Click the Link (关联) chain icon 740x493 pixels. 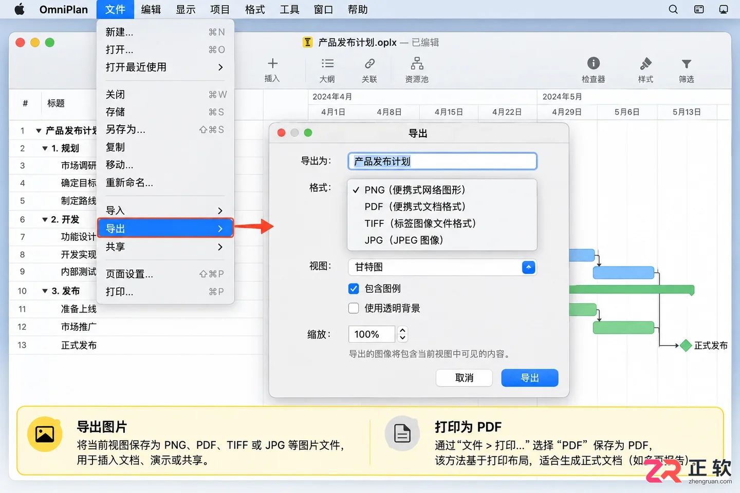pos(369,64)
